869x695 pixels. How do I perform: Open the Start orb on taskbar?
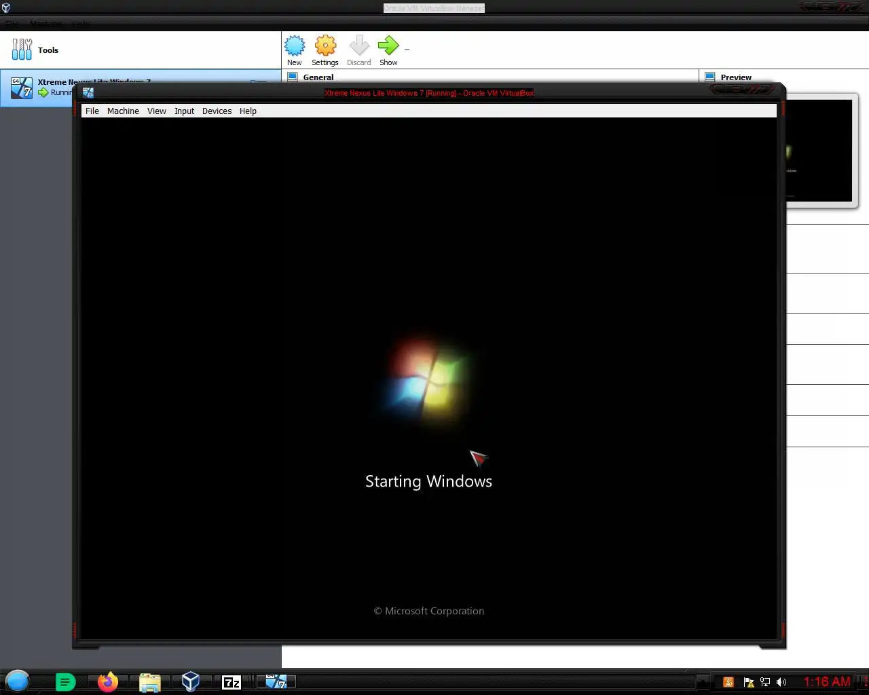[x=18, y=681]
